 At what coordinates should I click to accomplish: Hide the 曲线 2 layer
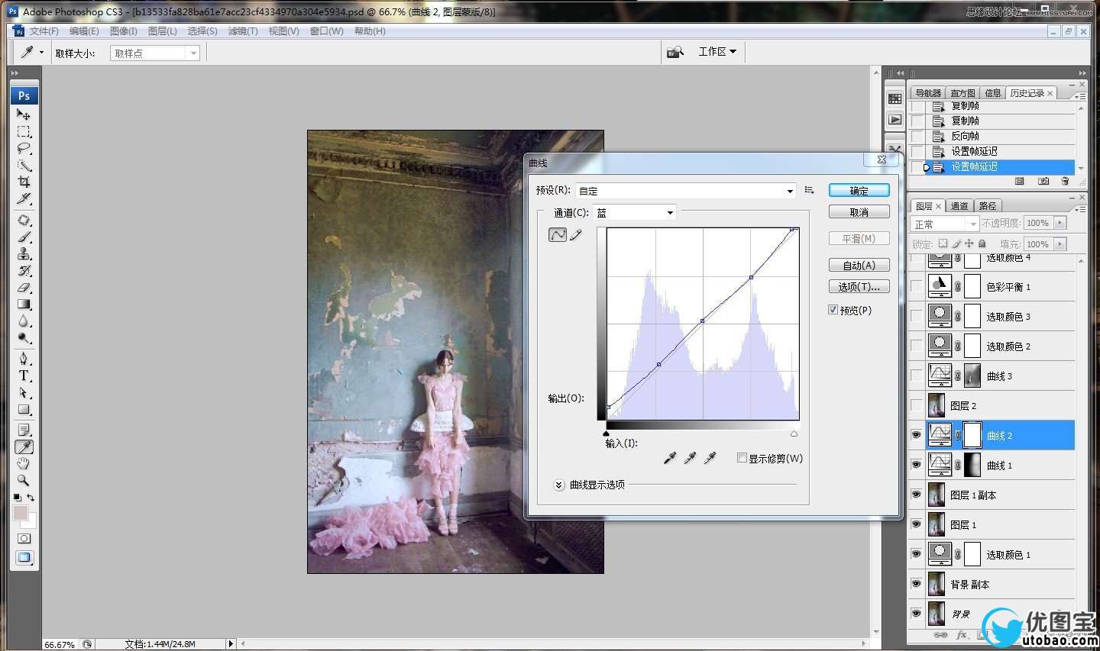(916, 435)
